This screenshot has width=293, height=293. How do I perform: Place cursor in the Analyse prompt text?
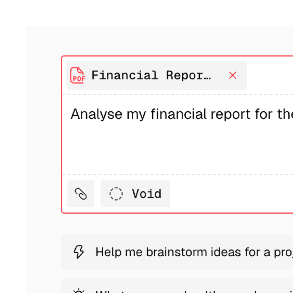[x=176, y=114]
